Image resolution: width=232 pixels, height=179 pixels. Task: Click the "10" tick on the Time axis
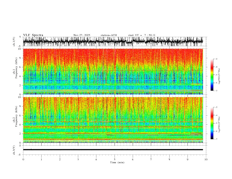coord(206,159)
